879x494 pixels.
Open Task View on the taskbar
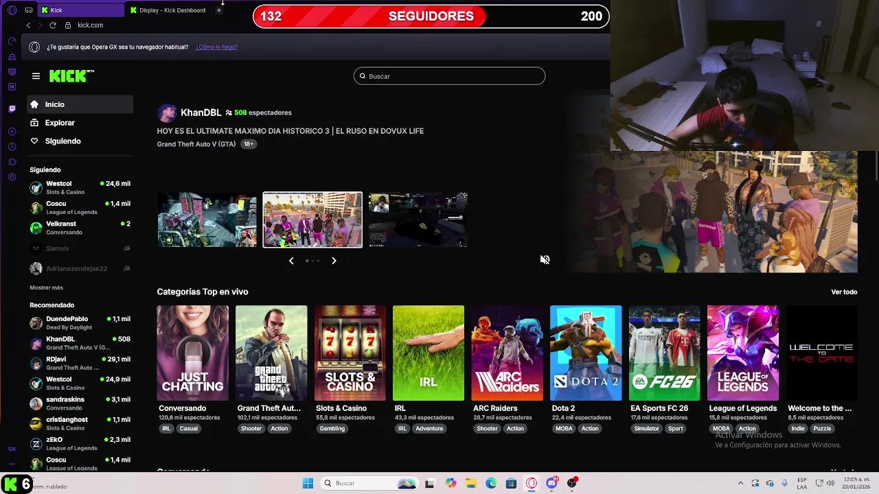pos(429,483)
